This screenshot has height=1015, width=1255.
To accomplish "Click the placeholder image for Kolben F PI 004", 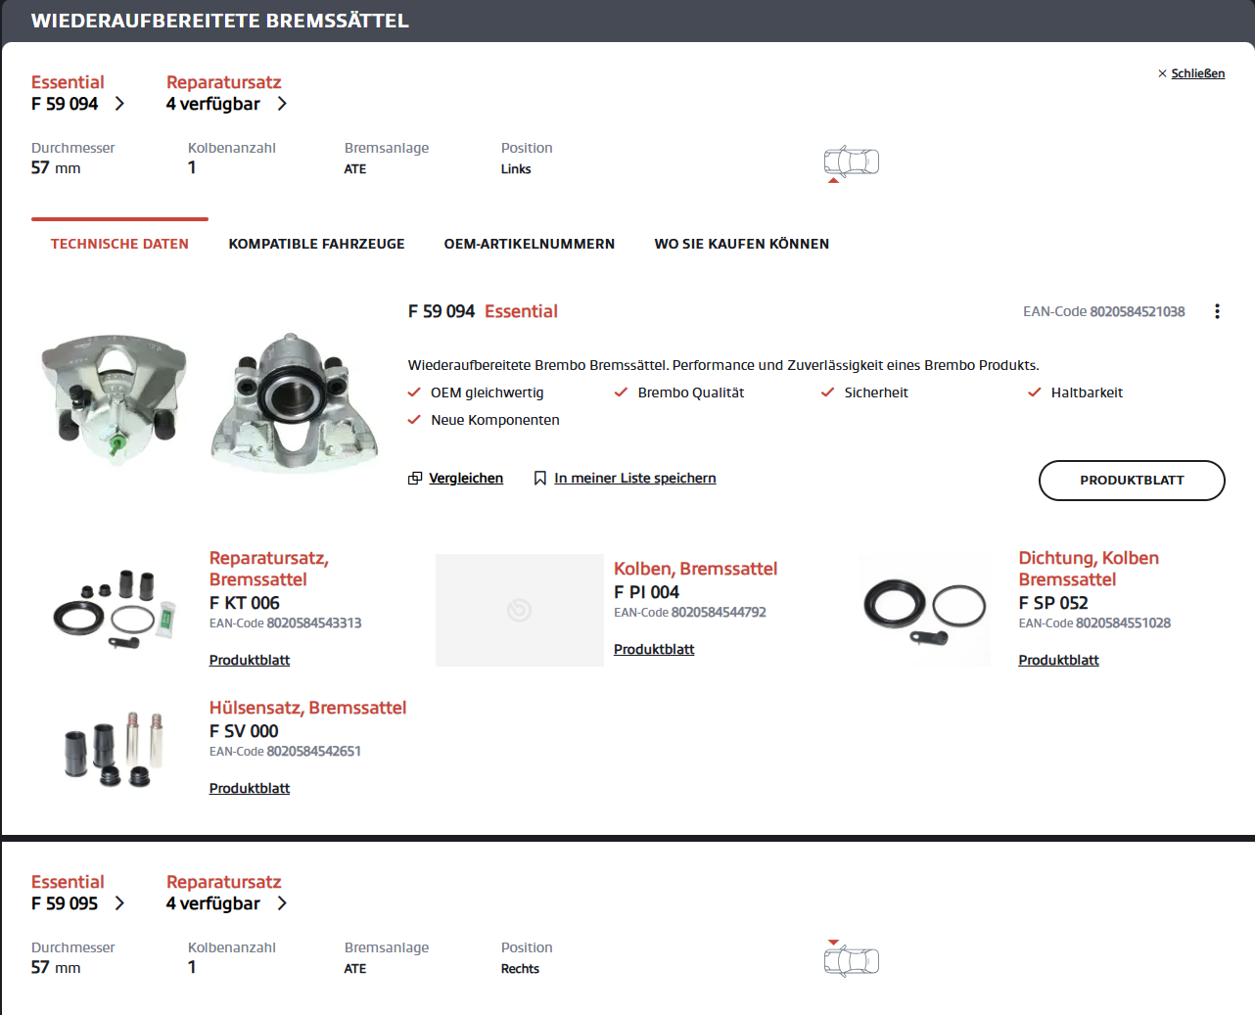I will point(520,611).
